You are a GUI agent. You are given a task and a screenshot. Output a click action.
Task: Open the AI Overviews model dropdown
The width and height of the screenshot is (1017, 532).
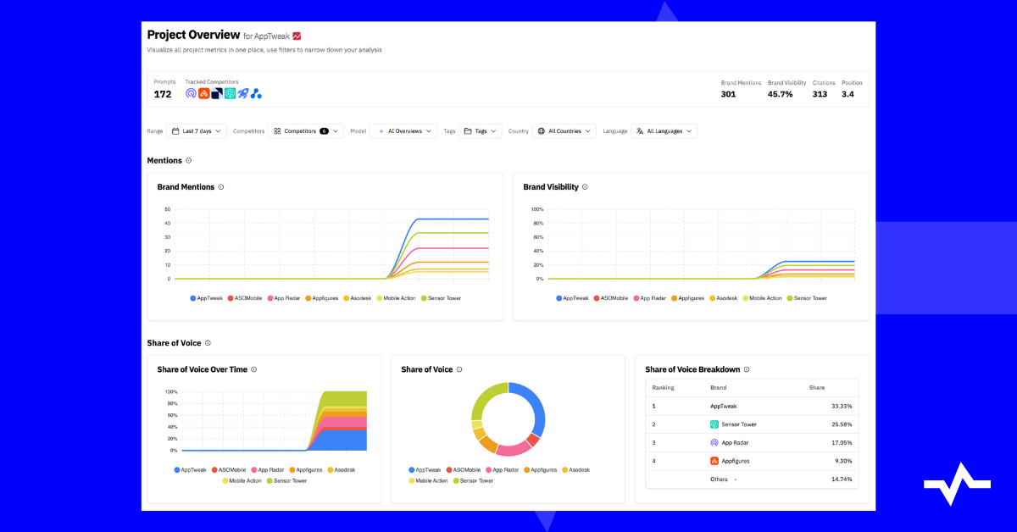tap(403, 131)
